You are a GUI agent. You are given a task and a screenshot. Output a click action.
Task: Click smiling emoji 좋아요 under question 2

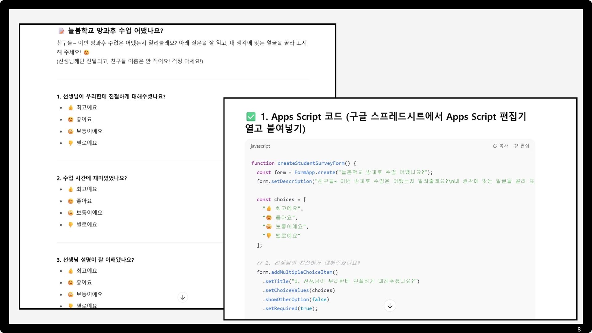click(71, 201)
